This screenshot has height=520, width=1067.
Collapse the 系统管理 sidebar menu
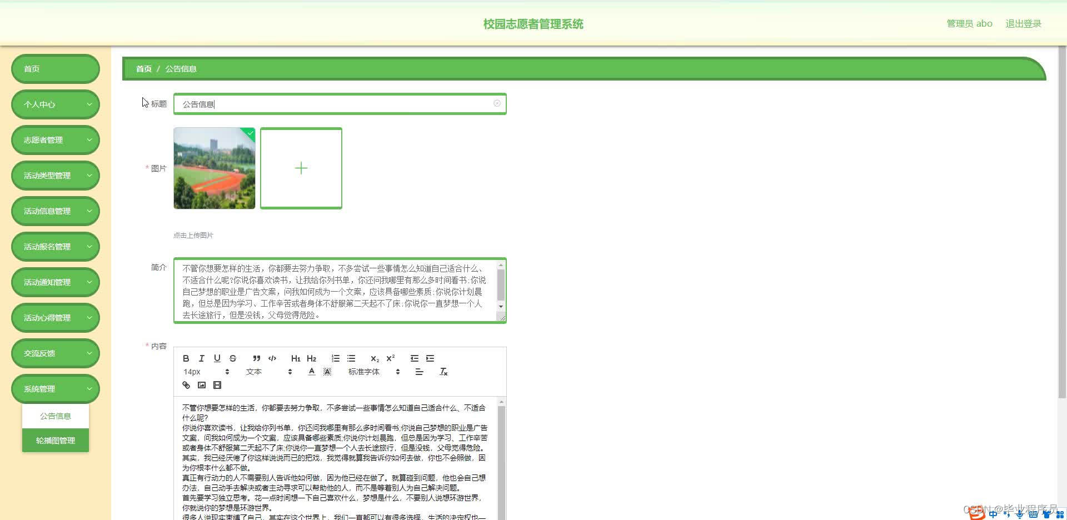[x=56, y=389]
